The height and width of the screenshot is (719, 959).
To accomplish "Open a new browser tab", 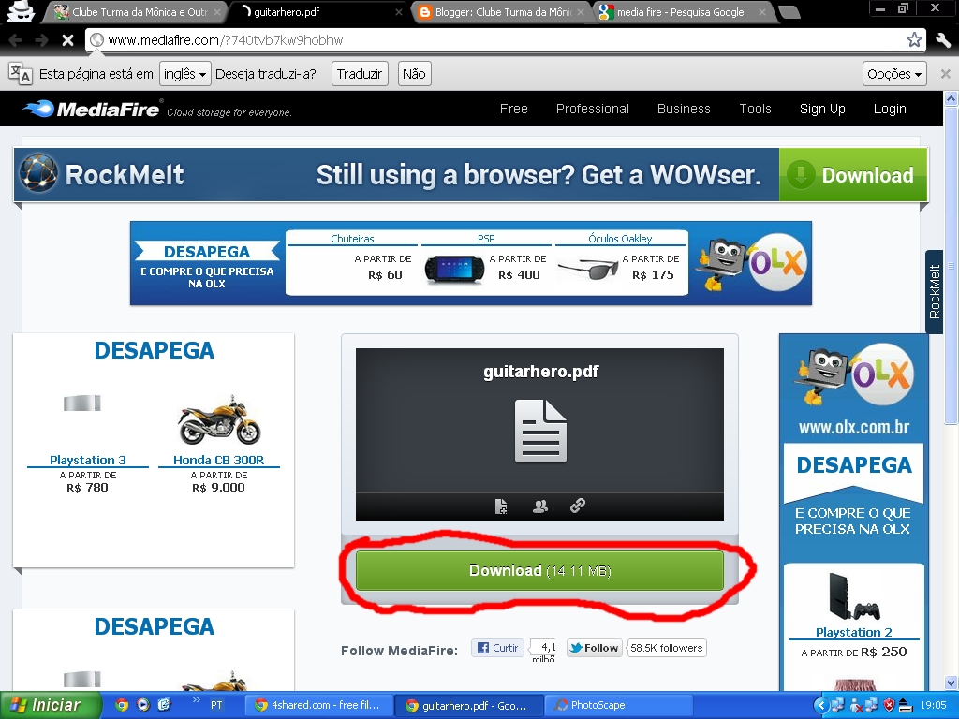I will [x=789, y=12].
